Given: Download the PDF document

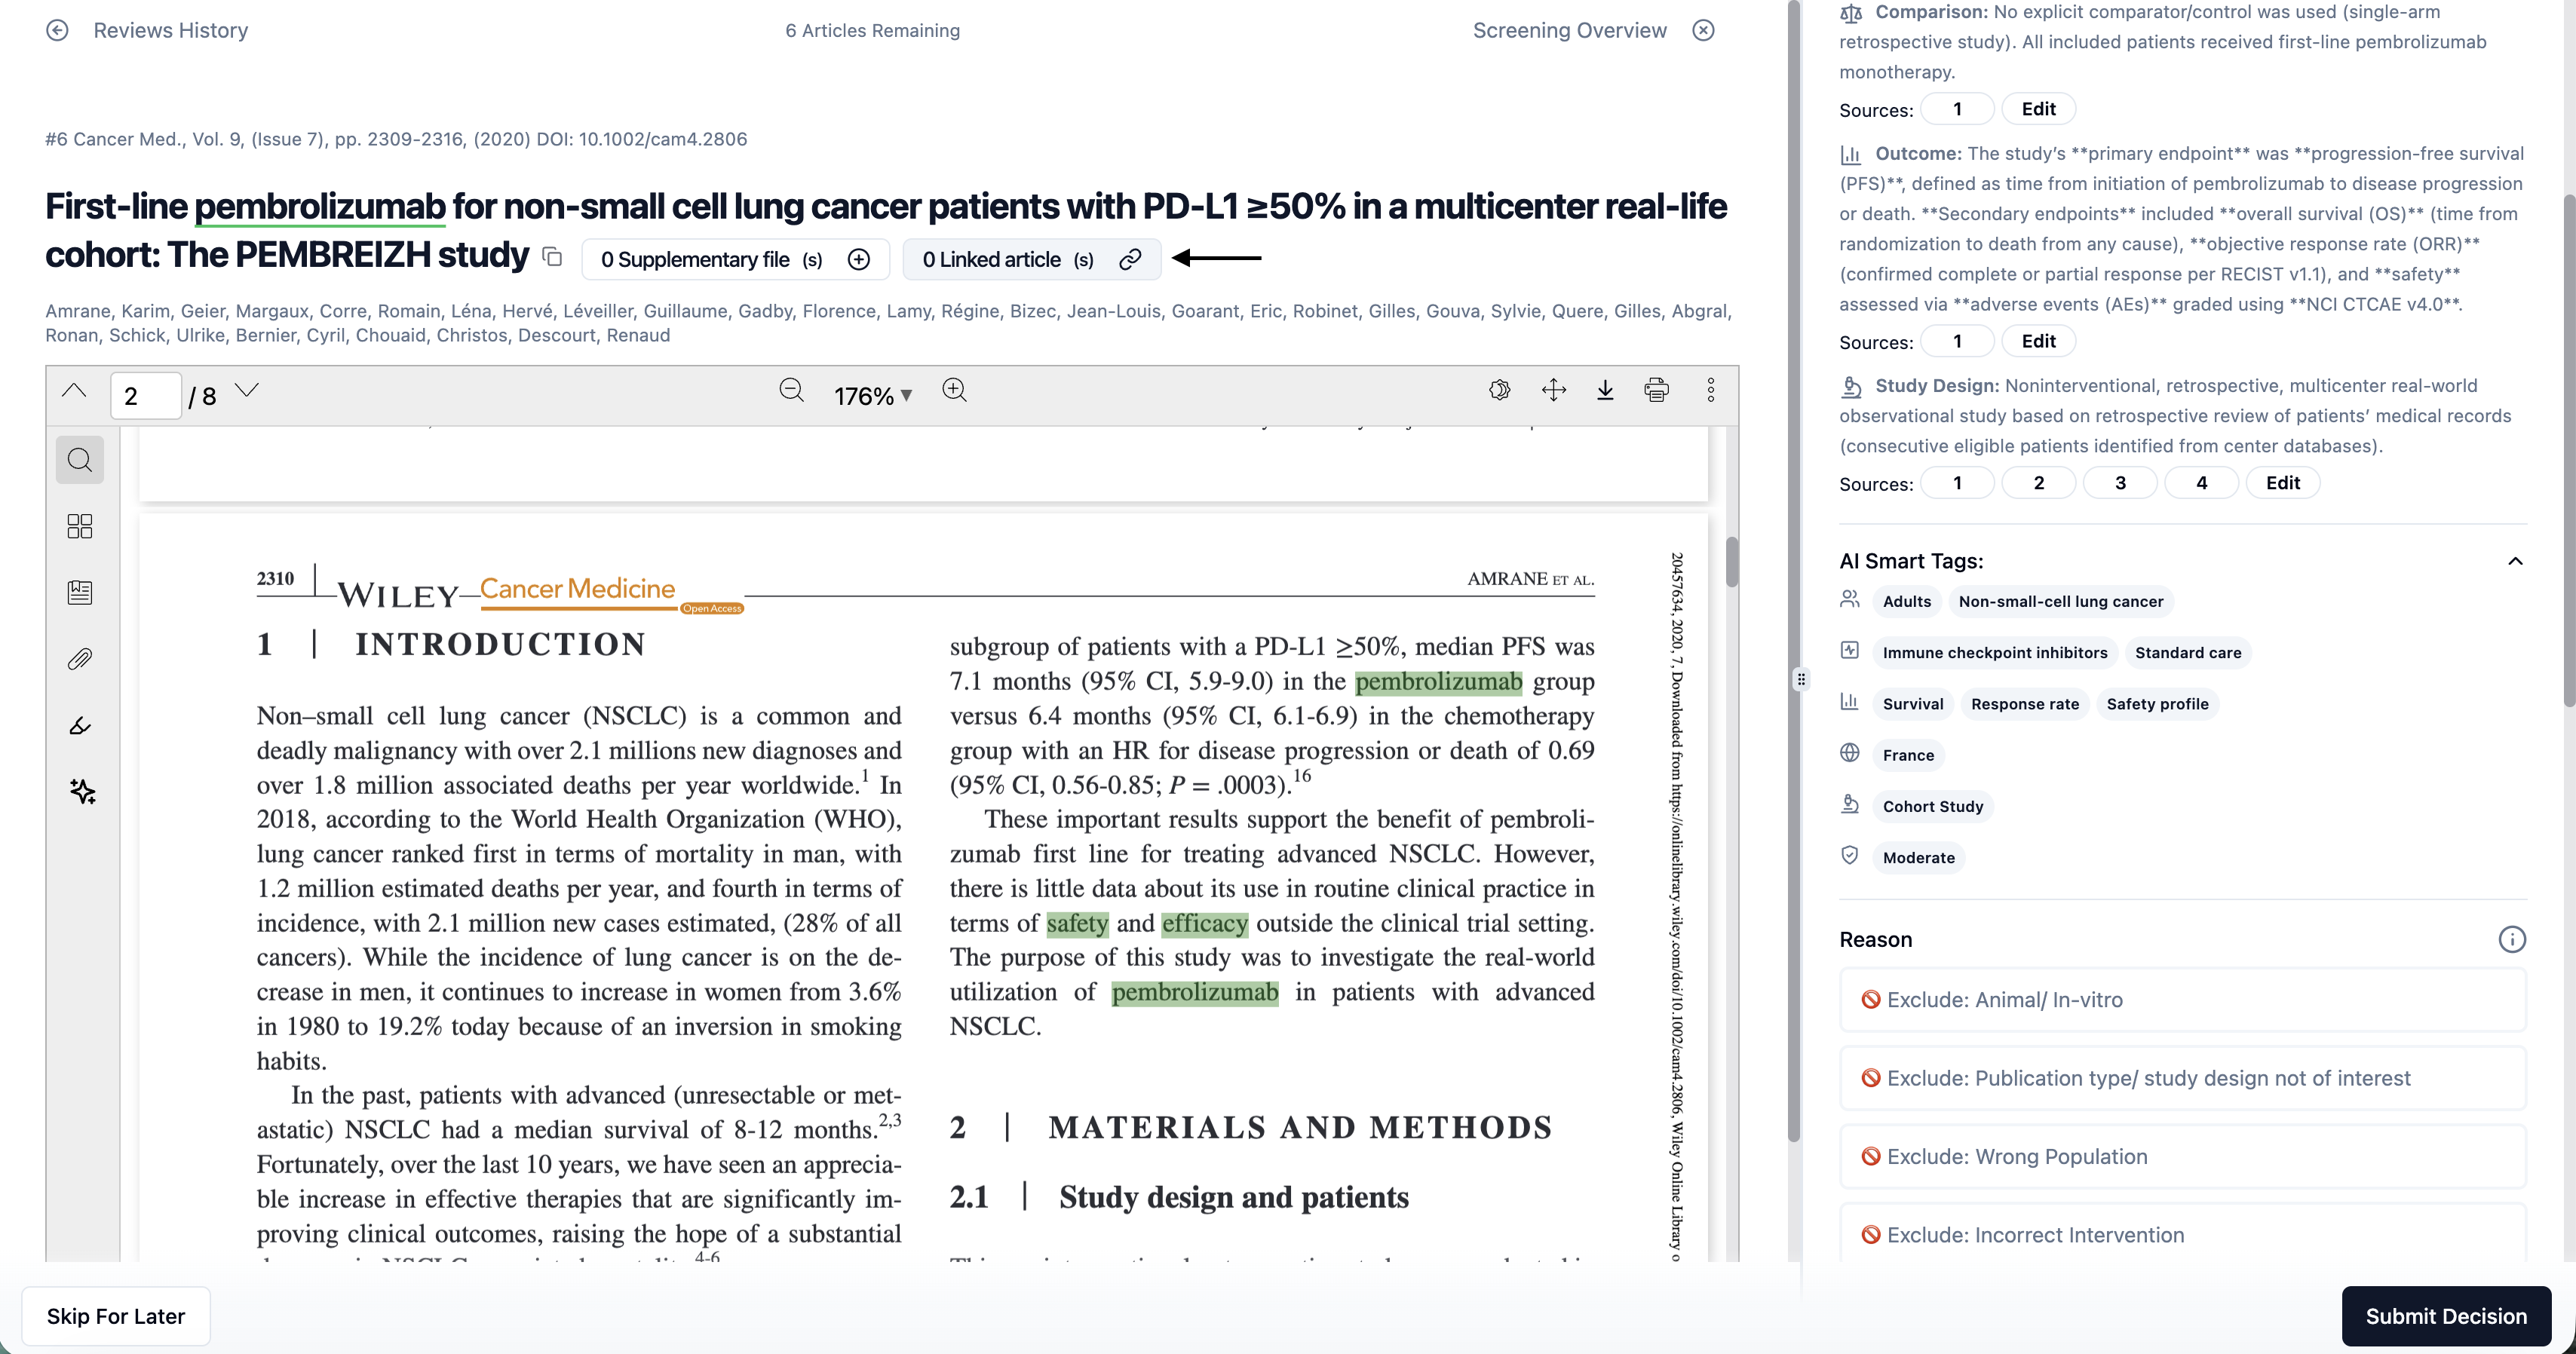Looking at the screenshot, I should (1605, 391).
